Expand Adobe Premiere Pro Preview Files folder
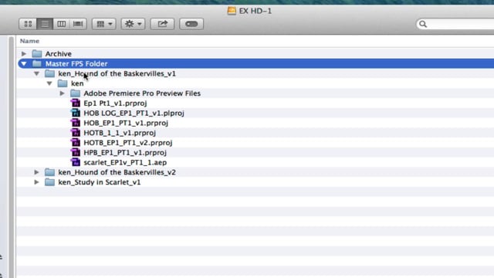This screenshot has height=278, width=494. pyautogui.click(x=62, y=93)
